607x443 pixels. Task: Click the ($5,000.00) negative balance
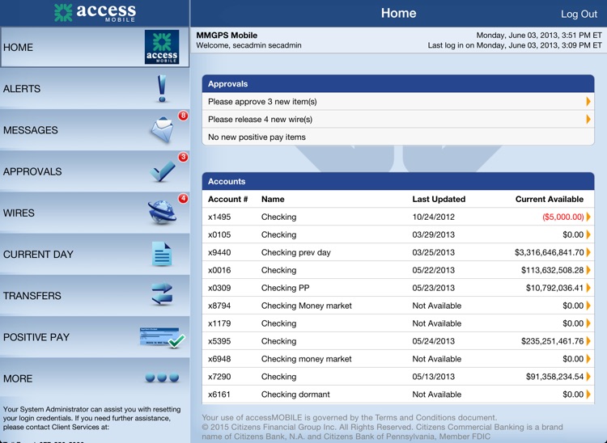pos(562,217)
